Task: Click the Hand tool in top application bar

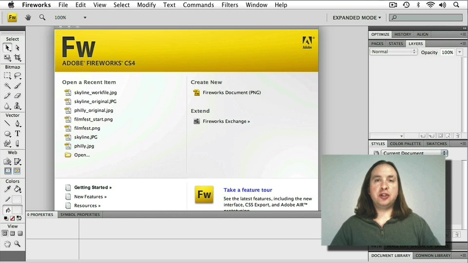Action: pyautogui.click(x=28, y=18)
